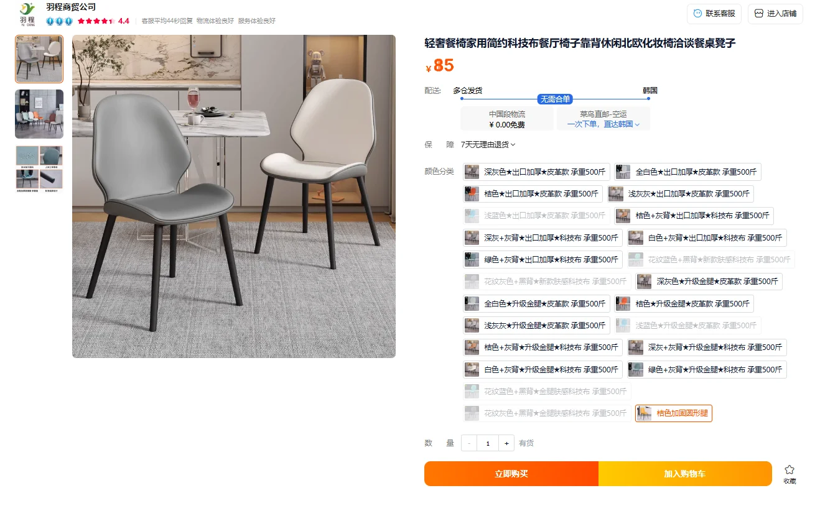The width and height of the screenshot is (815, 529).
Task: Open second thumbnail with colorful chairs
Action: pos(39,114)
